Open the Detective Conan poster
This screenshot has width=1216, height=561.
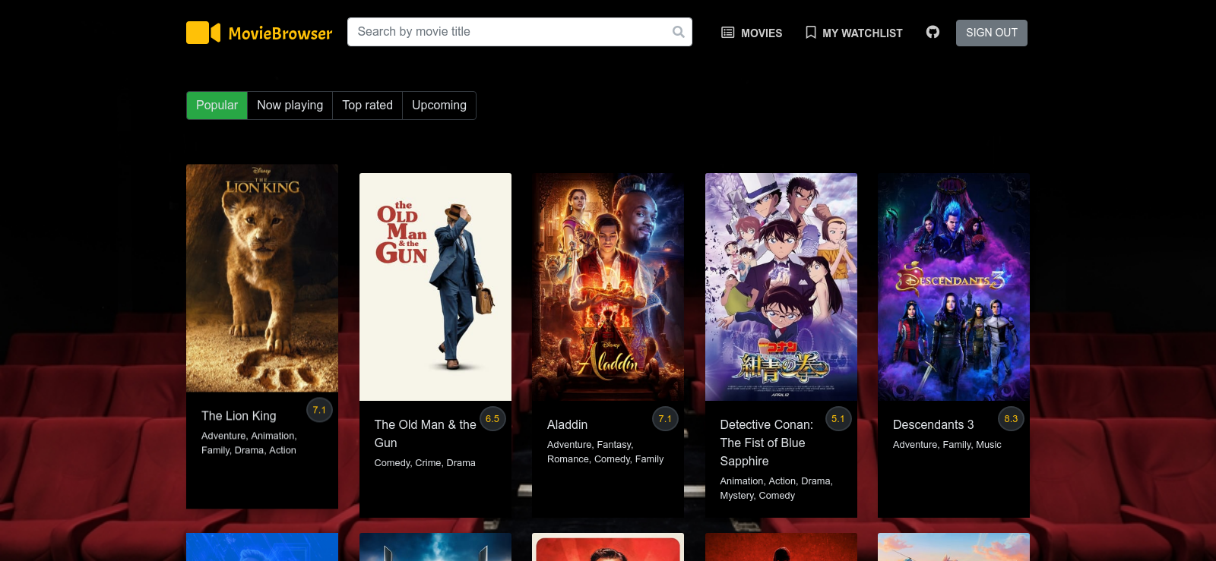(x=781, y=287)
